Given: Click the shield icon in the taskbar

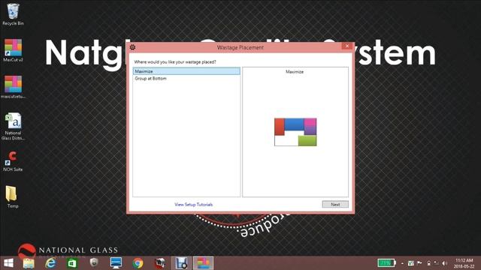Looking at the screenshot, I should [94, 262].
